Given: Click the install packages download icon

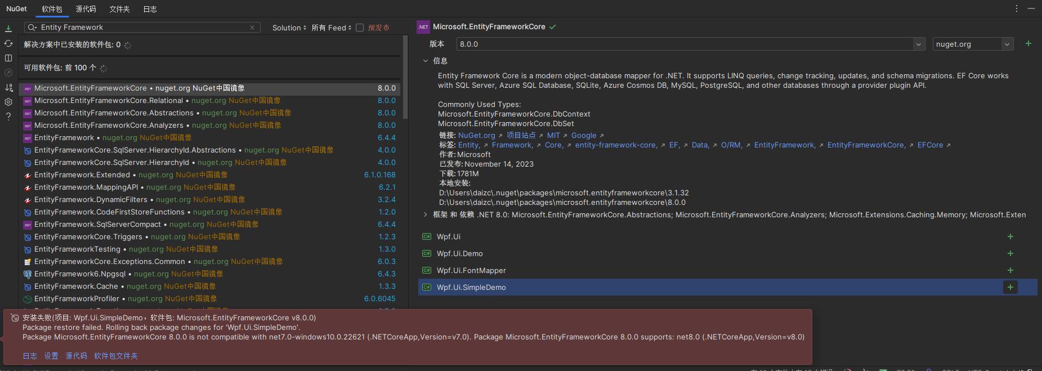Looking at the screenshot, I should pyautogui.click(x=8, y=28).
